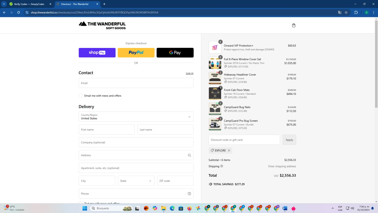The image size is (378, 213).
Task: Pay with Shop Pay
Action: [x=97, y=52]
